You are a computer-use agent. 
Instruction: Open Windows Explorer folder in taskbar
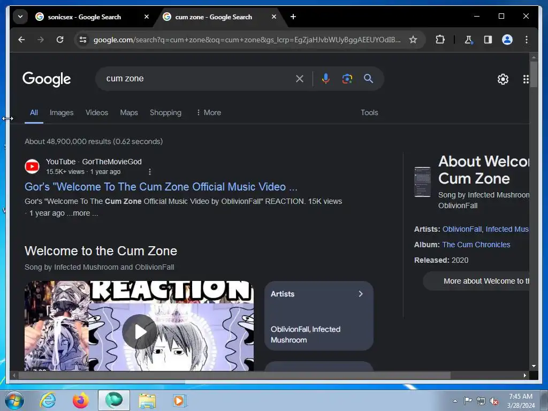pyautogui.click(x=147, y=400)
